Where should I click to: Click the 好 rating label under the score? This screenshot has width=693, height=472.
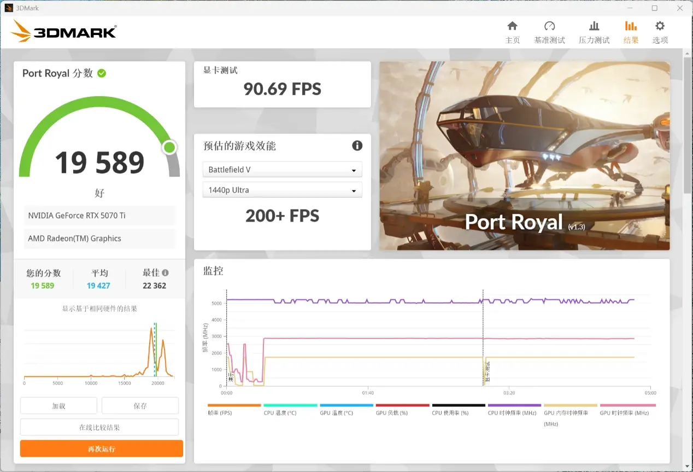[x=99, y=193]
